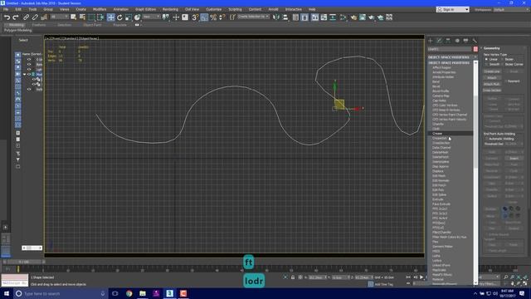The image size is (531, 299).
Task: Open the Utilities wrench tab icon
Action: click(x=475, y=41)
